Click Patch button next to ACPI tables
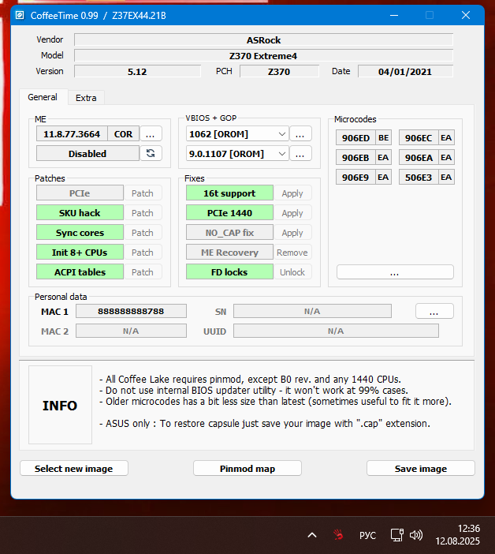This screenshot has width=495, height=554. point(143,272)
